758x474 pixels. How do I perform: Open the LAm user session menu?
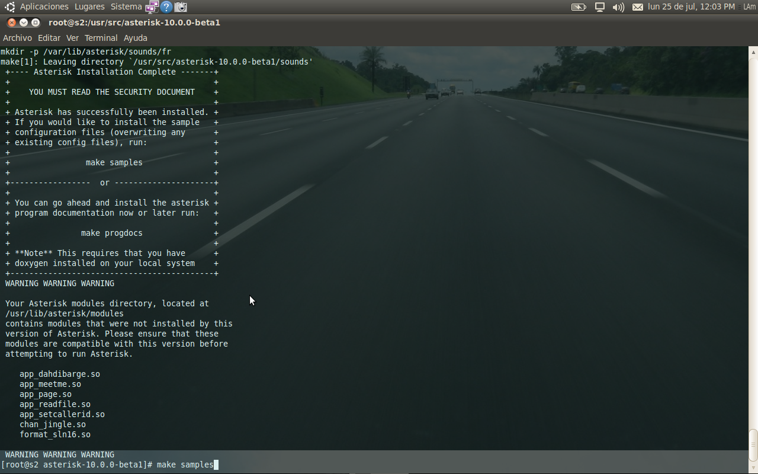(749, 7)
